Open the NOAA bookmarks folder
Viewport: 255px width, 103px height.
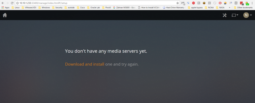(209, 7)
